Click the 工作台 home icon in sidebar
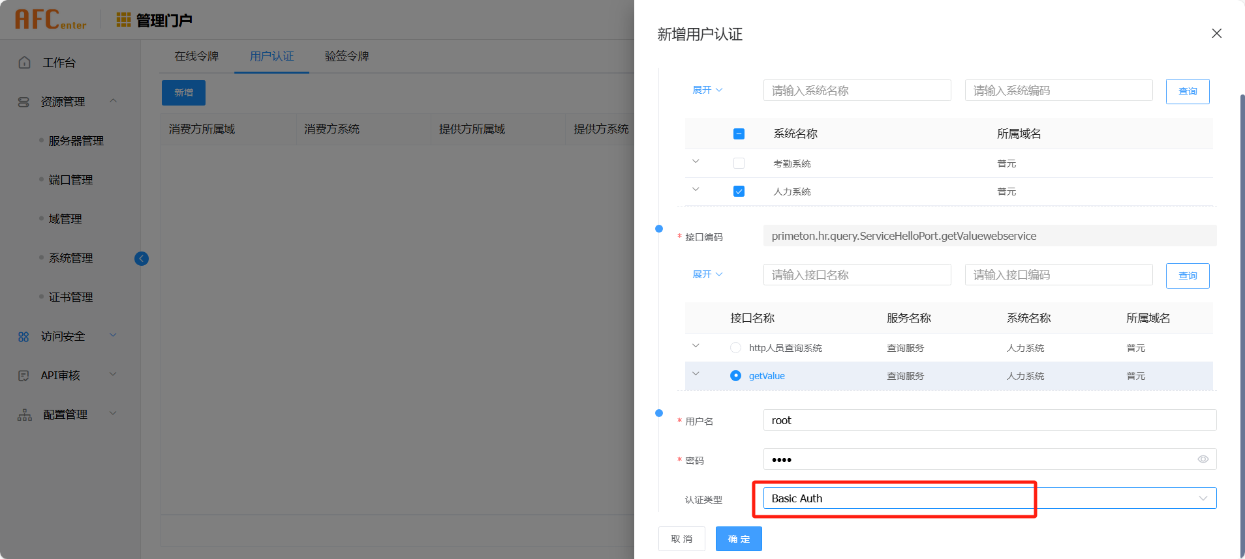This screenshot has width=1245, height=559. point(25,63)
